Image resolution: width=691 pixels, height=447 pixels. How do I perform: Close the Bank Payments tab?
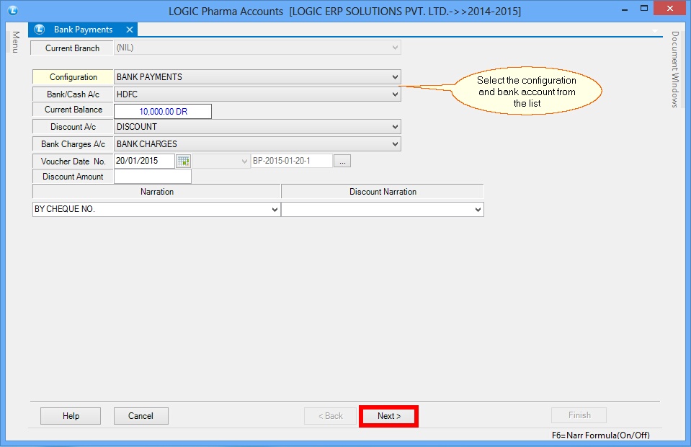coord(130,30)
